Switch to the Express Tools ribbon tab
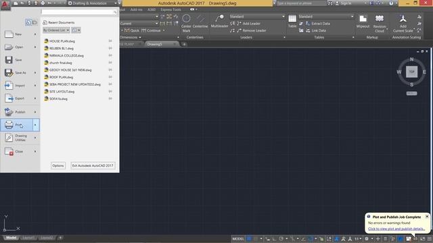 click(x=171, y=9)
